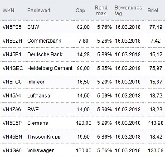Click BMW Brief price 77,49
165x157 pixels.
(x=156, y=27)
